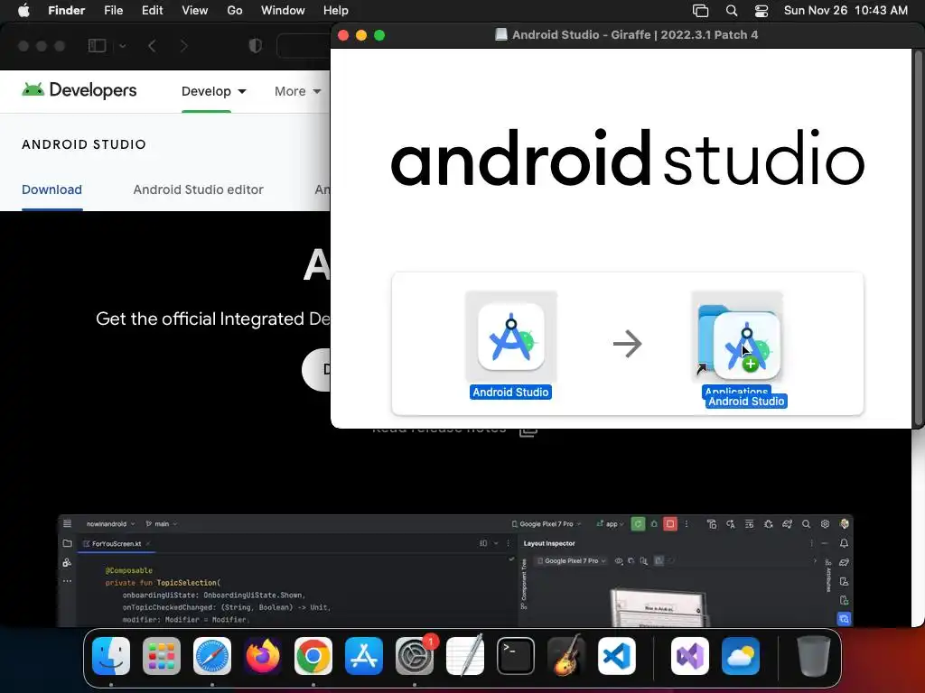925x693 pixels.
Task: Click the installer title 'Android Studio - Giraffe'
Action: click(635, 35)
